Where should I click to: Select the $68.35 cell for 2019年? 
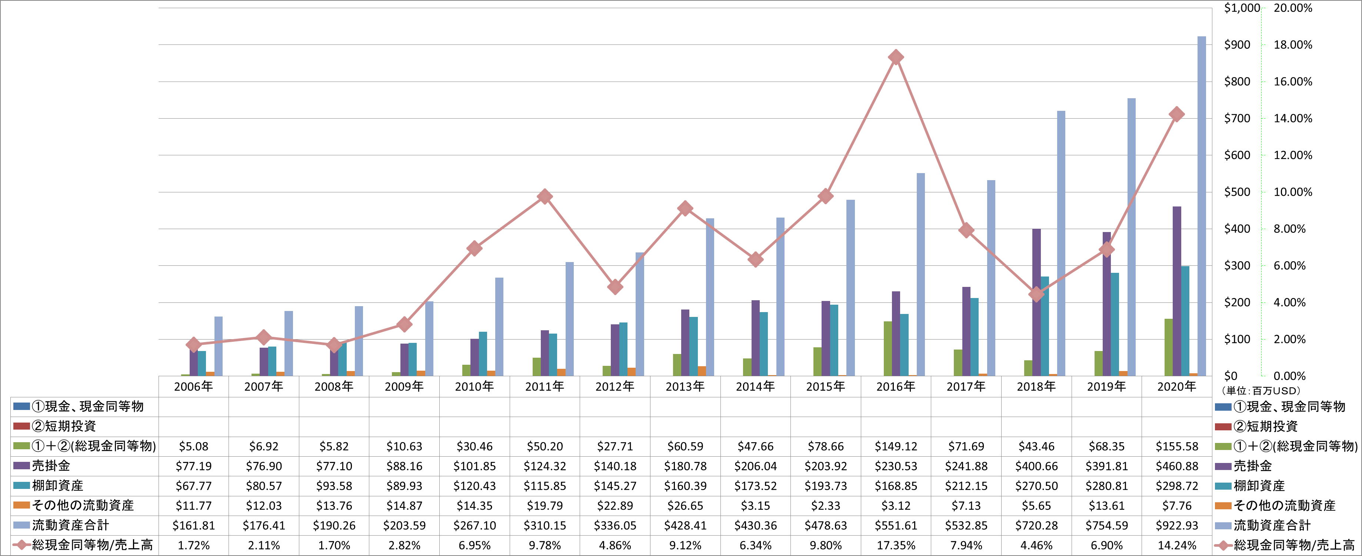tap(1107, 447)
